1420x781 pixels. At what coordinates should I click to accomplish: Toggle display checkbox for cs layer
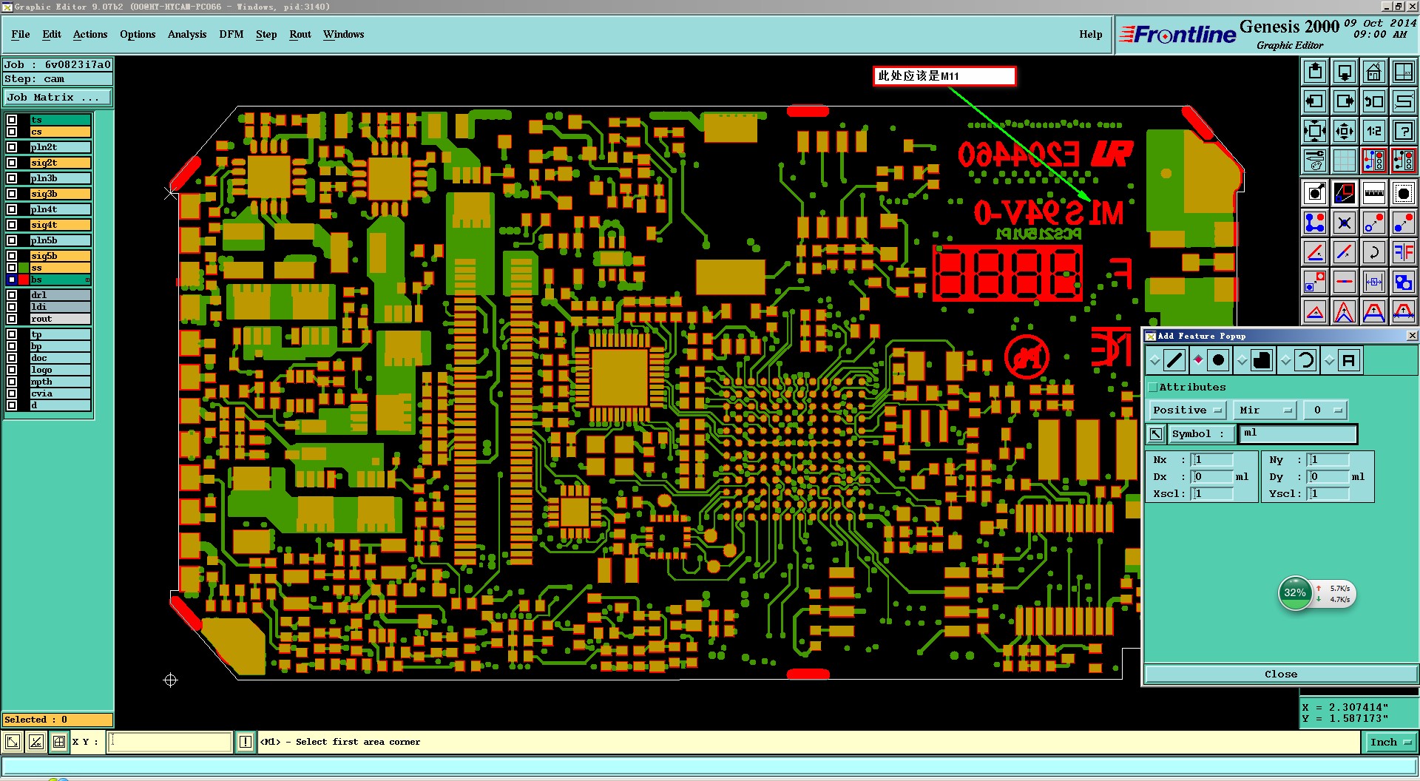point(12,132)
